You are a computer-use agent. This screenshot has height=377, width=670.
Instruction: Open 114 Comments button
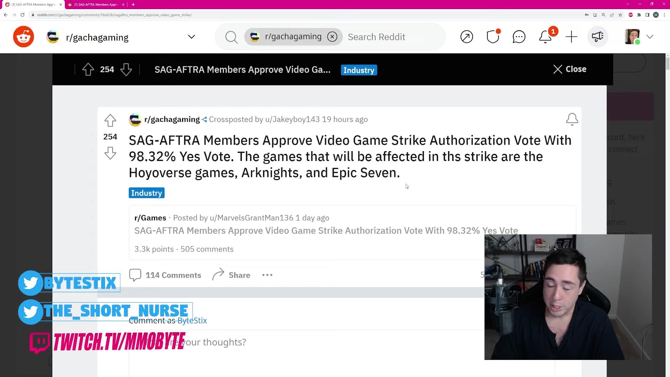click(x=165, y=275)
